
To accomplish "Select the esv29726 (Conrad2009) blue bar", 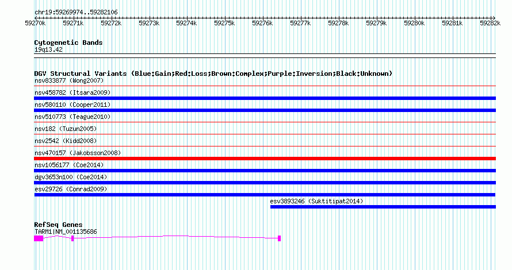I will click(x=265, y=195).
